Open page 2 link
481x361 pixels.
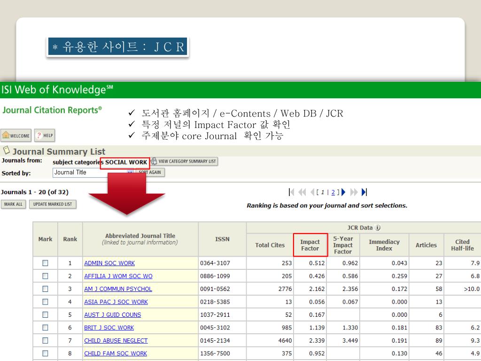(x=333, y=192)
